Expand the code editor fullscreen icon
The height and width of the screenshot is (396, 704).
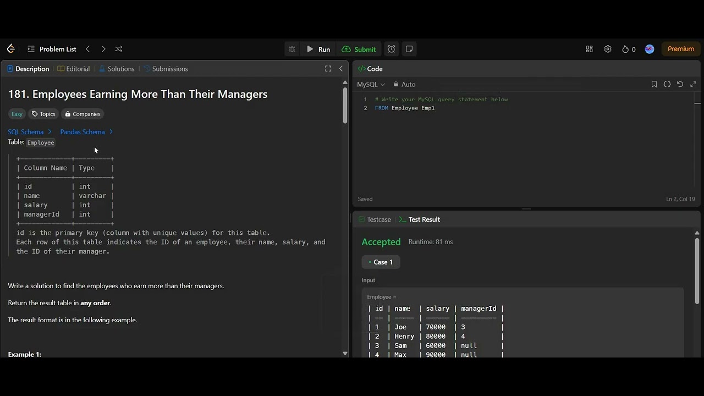pyautogui.click(x=693, y=84)
